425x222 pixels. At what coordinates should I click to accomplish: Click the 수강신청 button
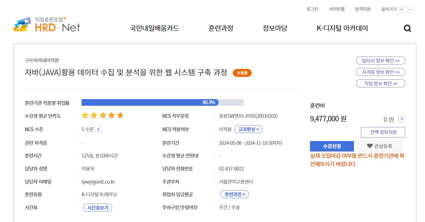click(332, 146)
